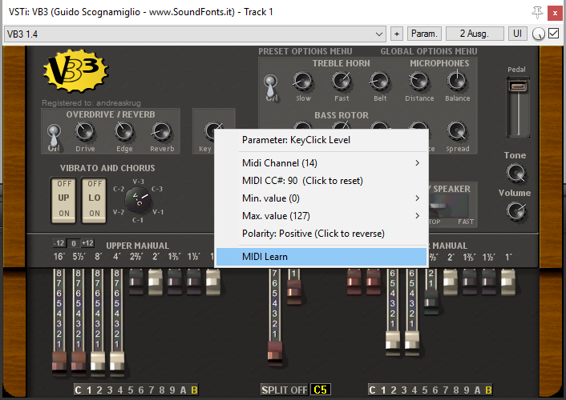Open the VB3 1.4 preset dropdown
Image resolution: width=566 pixels, height=400 pixels.
click(195, 34)
